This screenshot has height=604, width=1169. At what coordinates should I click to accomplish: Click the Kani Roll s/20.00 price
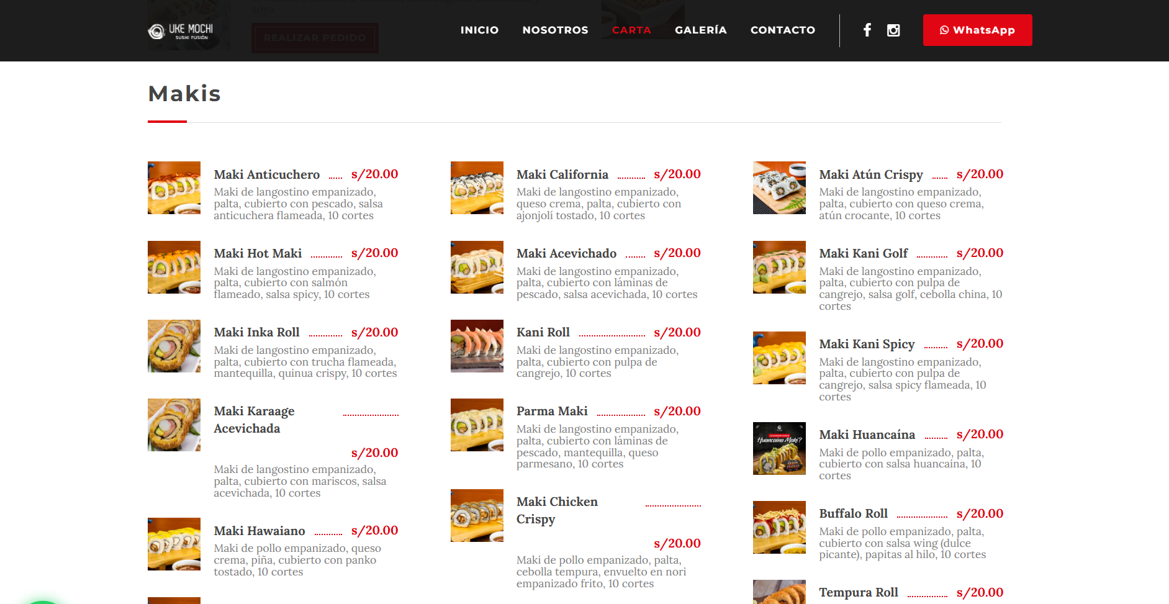677,332
